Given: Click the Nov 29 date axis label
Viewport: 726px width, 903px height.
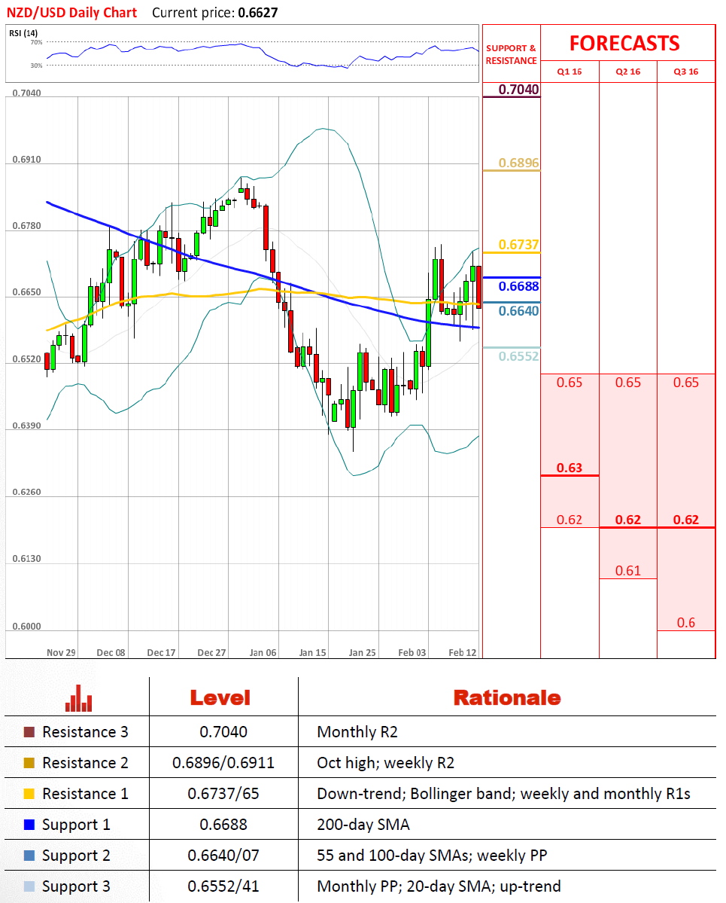Looking at the screenshot, I should coord(61,652).
